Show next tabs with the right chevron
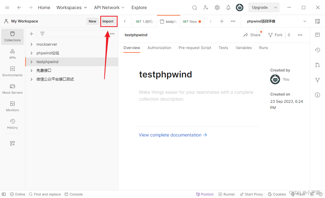325x198 pixels. click(x=210, y=21)
